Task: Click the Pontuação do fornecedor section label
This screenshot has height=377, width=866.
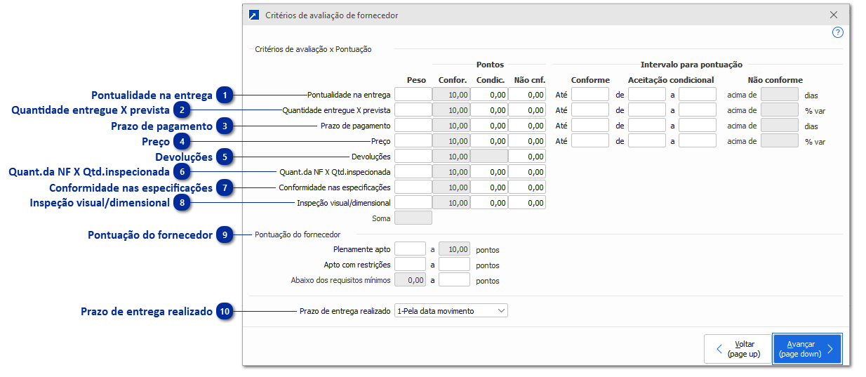Action: tap(298, 234)
